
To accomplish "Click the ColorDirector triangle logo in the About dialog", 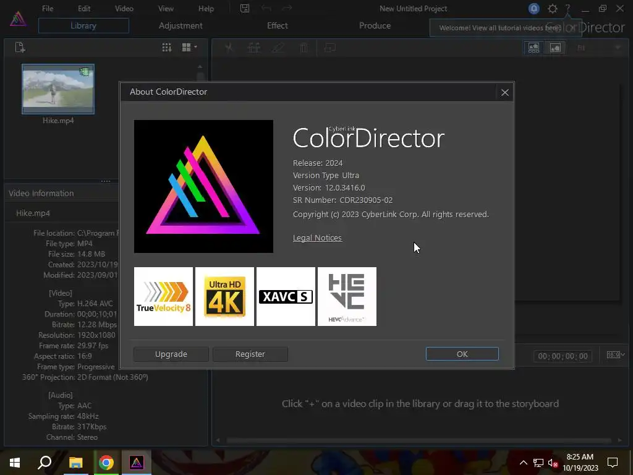I will click(x=203, y=186).
